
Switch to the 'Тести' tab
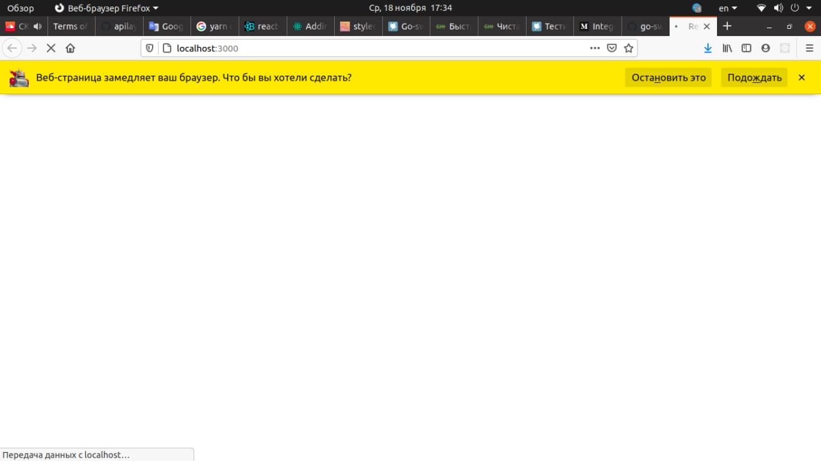coord(550,26)
